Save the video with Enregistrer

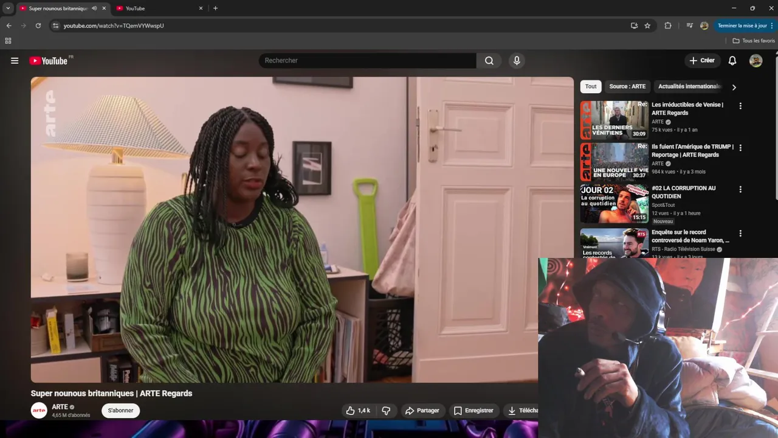click(x=473, y=411)
